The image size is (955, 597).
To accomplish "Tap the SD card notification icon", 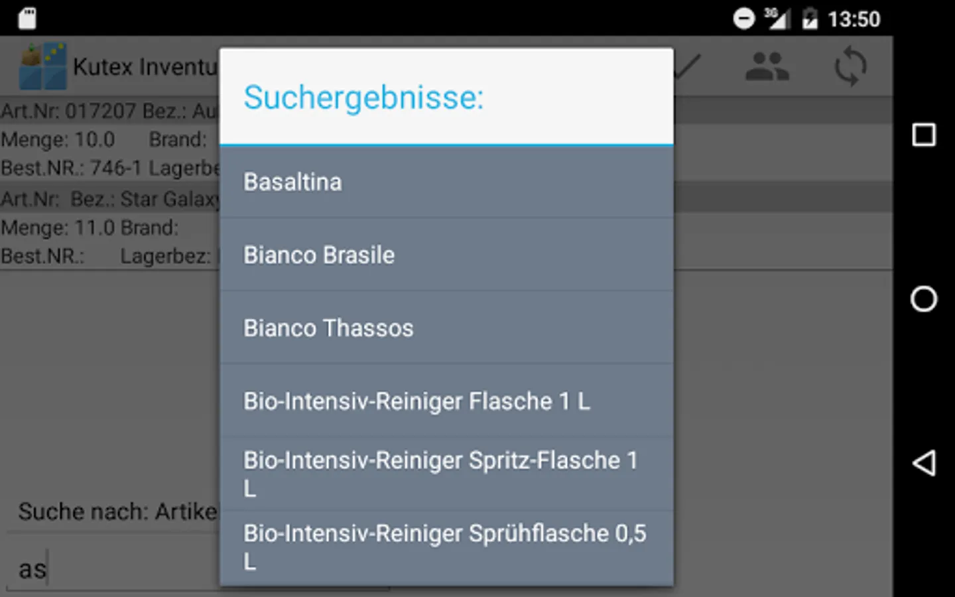I will [x=27, y=19].
